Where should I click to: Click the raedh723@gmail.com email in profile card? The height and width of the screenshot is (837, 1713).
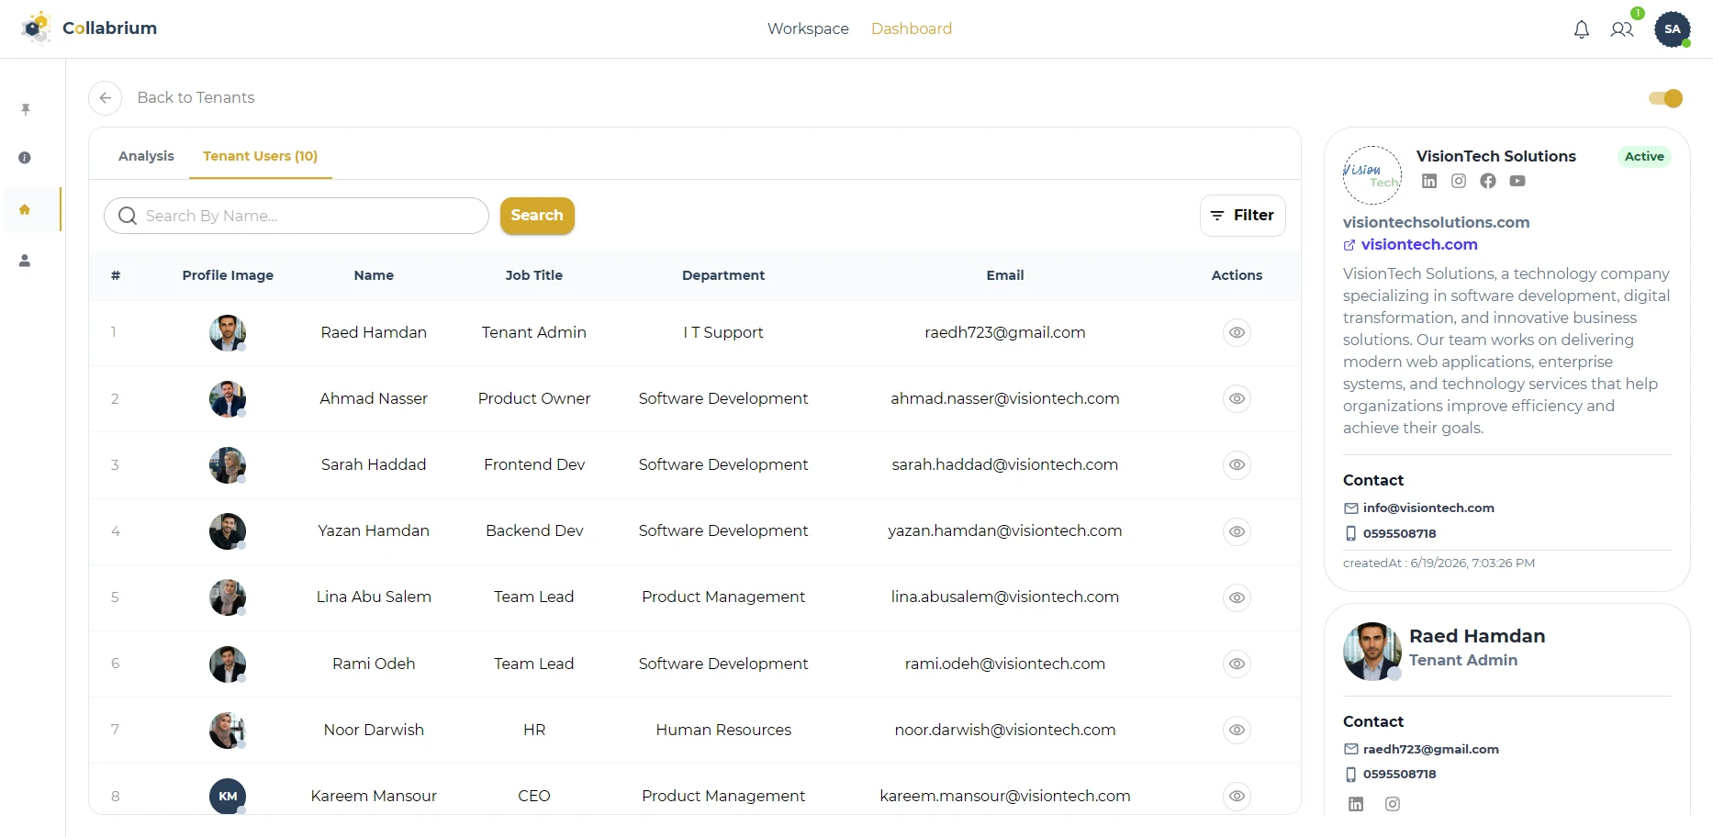[1430, 749]
